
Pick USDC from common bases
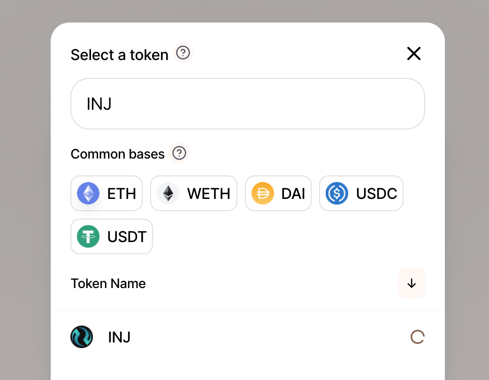coord(361,193)
